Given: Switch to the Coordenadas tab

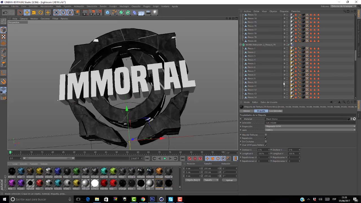Looking at the screenshot, I should click(275, 111).
